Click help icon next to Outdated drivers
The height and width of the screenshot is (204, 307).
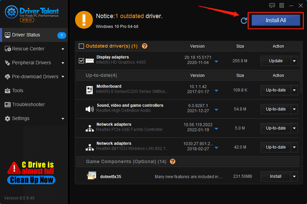coord(144,46)
